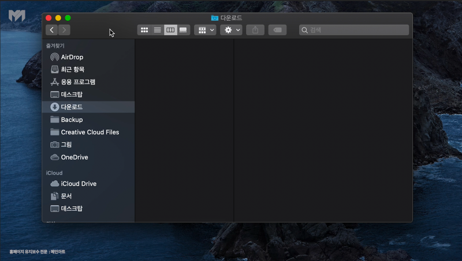462x261 pixels.
Task: Click the magnifier icon in search field
Action: tap(305, 30)
